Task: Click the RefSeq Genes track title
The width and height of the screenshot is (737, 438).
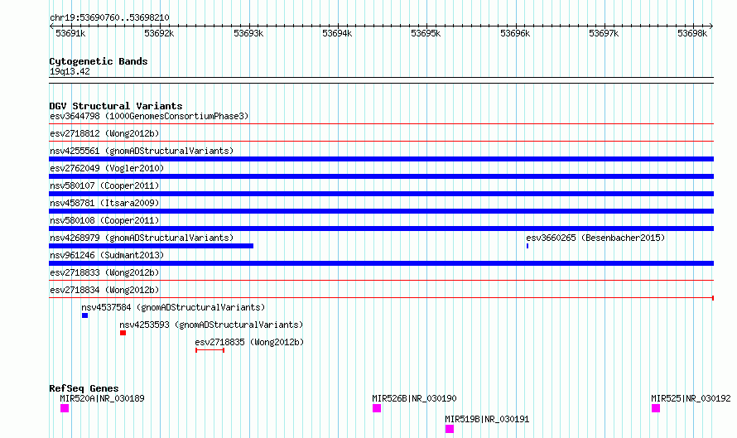Action: [x=84, y=388]
